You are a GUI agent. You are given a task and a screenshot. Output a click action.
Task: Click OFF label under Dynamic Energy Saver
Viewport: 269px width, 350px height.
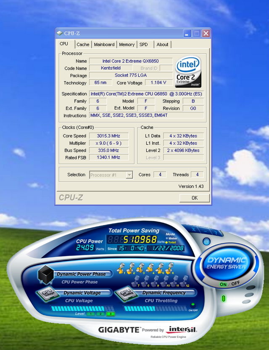[235, 283]
